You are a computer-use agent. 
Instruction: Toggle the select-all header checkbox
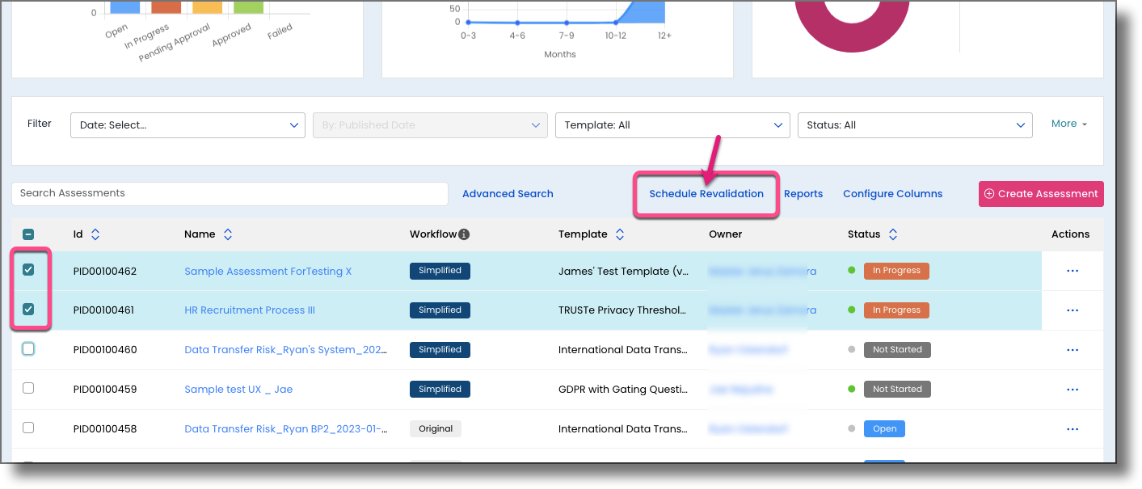(28, 234)
